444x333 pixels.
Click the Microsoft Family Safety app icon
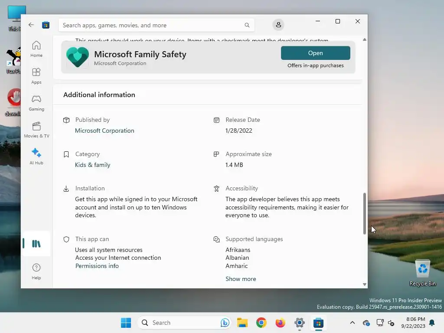coord(78,57)
